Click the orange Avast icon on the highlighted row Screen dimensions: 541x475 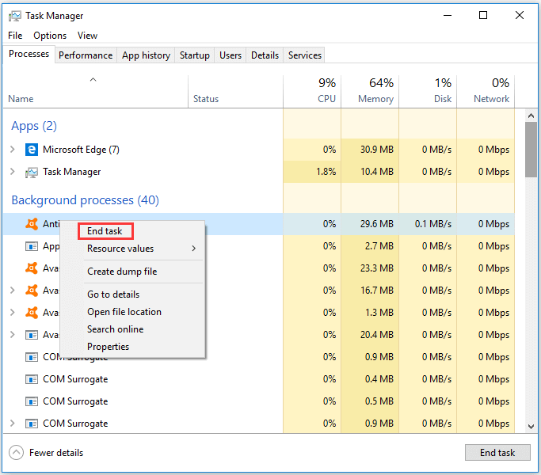pos(32,224)
